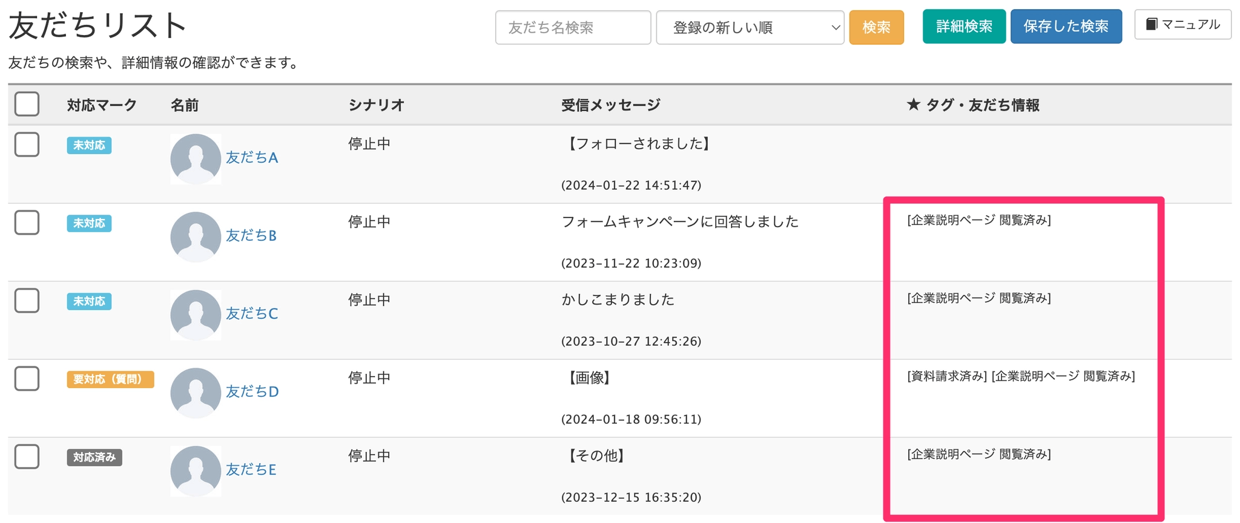This screenshot has width=1240, height=523.
Task: Click the gray 対応済み badge
Action: pyautogui.click(x=94, y=457)
